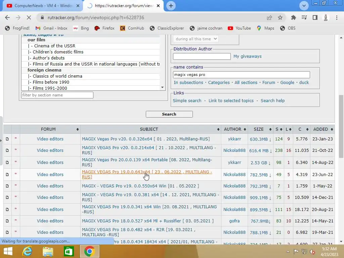Open the YouTube bookmark
Image resolution: width=344 pixels, height=258 pixels.
[x=239, y=28]
